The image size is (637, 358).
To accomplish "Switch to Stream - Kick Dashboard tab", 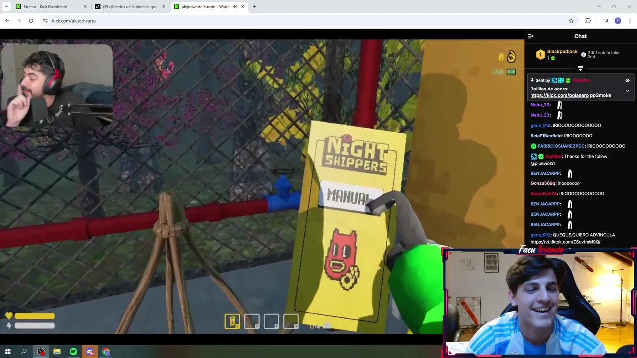I will (x=45, y=7).
